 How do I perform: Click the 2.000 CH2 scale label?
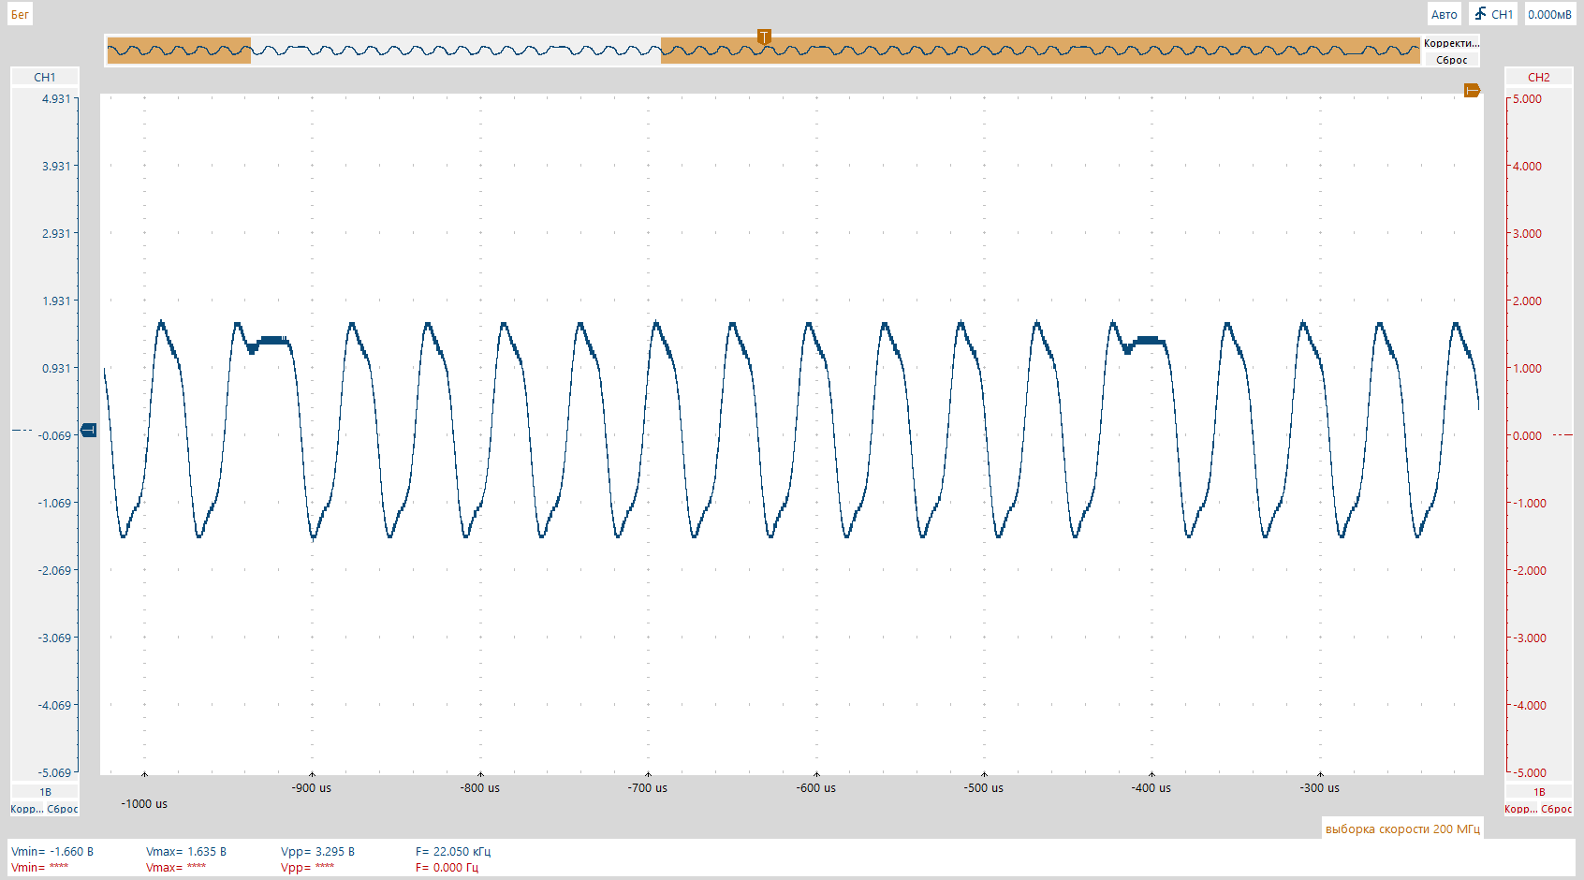1527,301
